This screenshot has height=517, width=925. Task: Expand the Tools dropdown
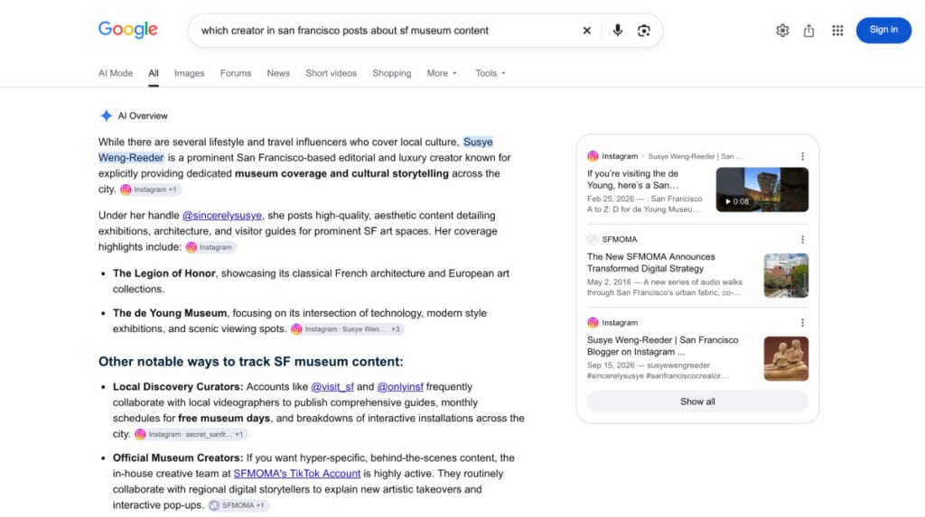(491, 73)
